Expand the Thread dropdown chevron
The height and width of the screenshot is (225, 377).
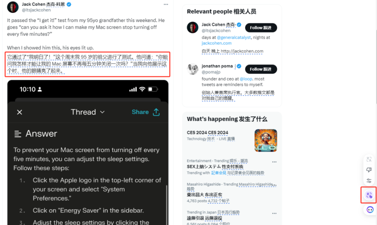coord(102,112)
